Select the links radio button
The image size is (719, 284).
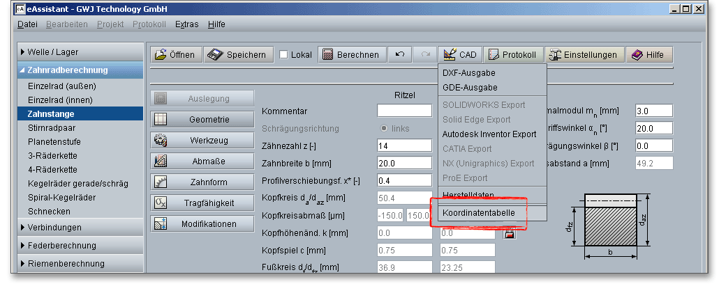coord(384,129)
